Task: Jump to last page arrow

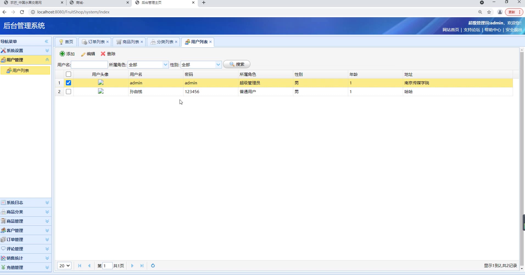Action: click(x=142, y=266)
